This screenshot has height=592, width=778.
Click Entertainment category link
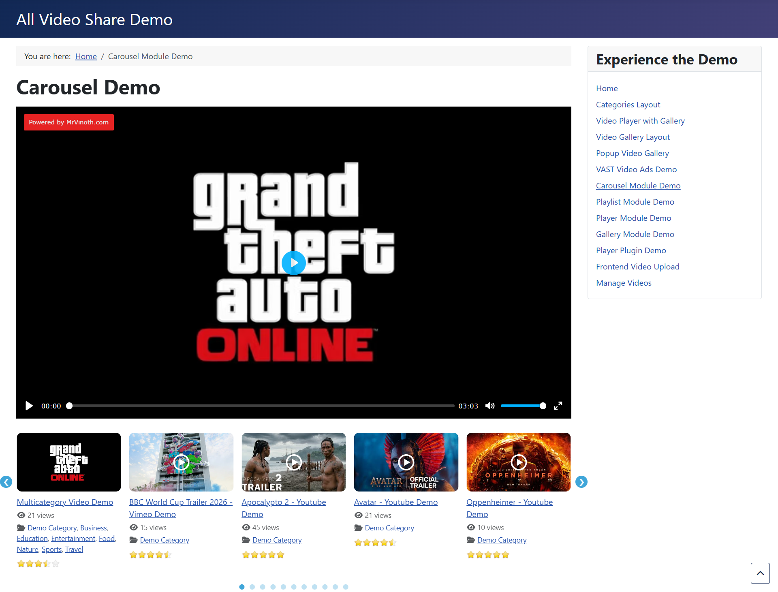73,539
